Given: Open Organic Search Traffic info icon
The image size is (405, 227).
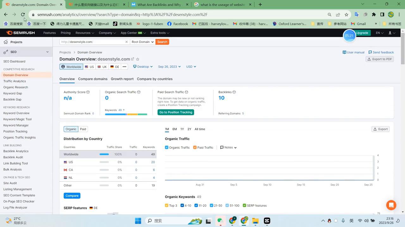Looking at the screenshot, I should pyautogui.click(x=139, y=92).
